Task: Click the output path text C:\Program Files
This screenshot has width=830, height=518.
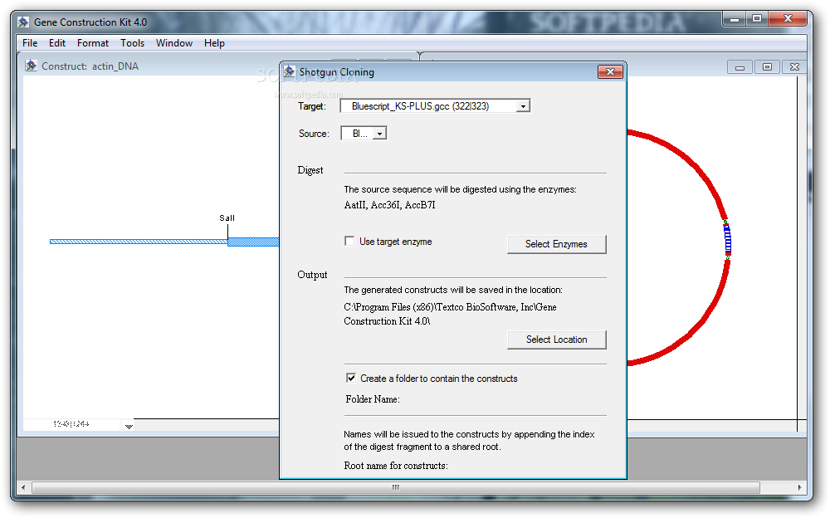Action: pyautogui.click(x=450, y=314)
